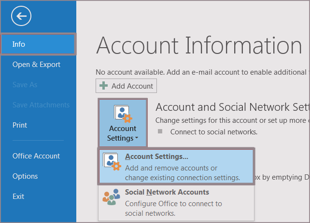Click the 'Connect to social networks' bullet text
The width and height of the screenshot is (310, 223).
[213, 131]
